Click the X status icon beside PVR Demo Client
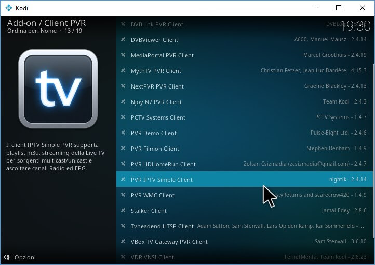Screen dimensions: 375x265 tap(123, 132)
